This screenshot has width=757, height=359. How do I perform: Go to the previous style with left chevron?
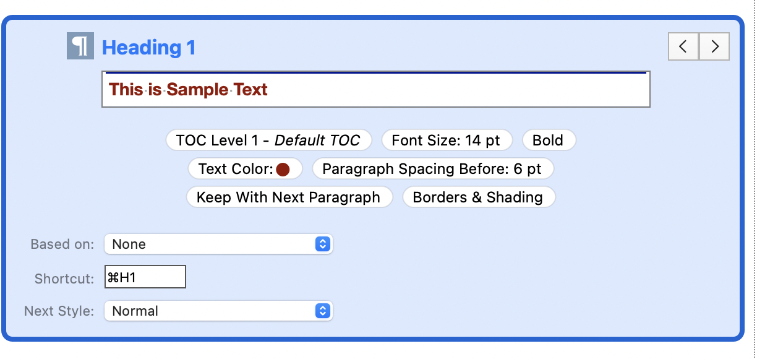tap(683, 46)
